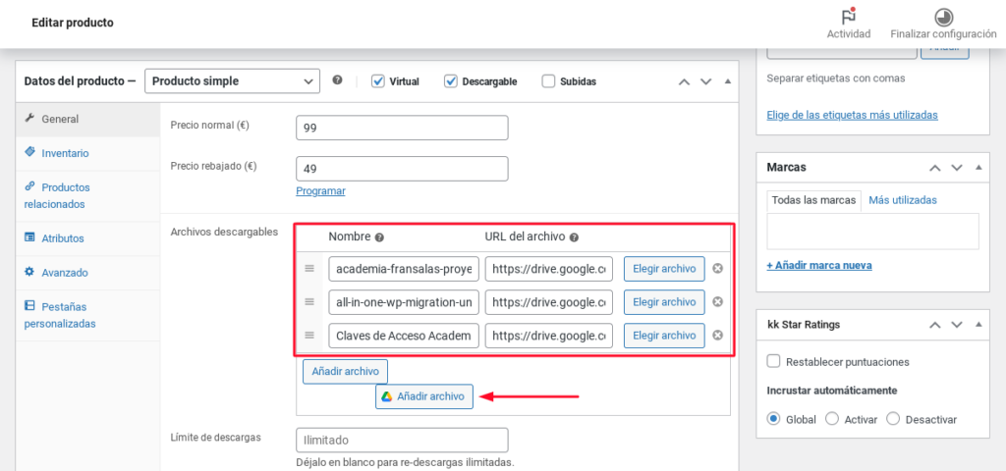
Task: Open the Avanzado tab
Action: (87, 273)
